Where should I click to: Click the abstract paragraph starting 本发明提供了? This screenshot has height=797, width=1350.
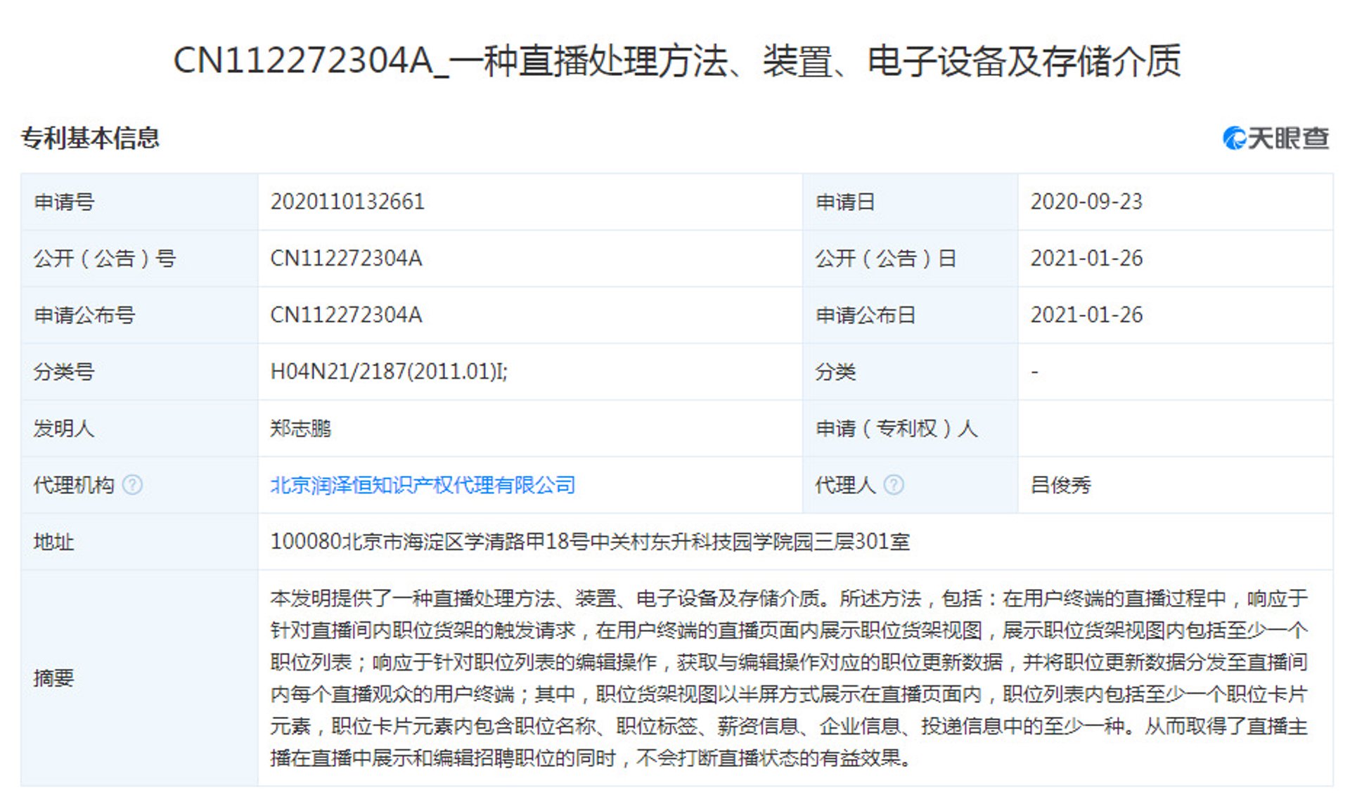pos(789,678)
